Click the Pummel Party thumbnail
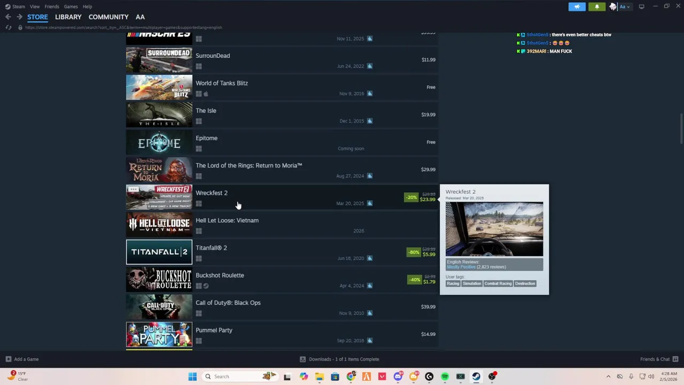Viewport: 684px width, 385px height. [x=159, y=334]
